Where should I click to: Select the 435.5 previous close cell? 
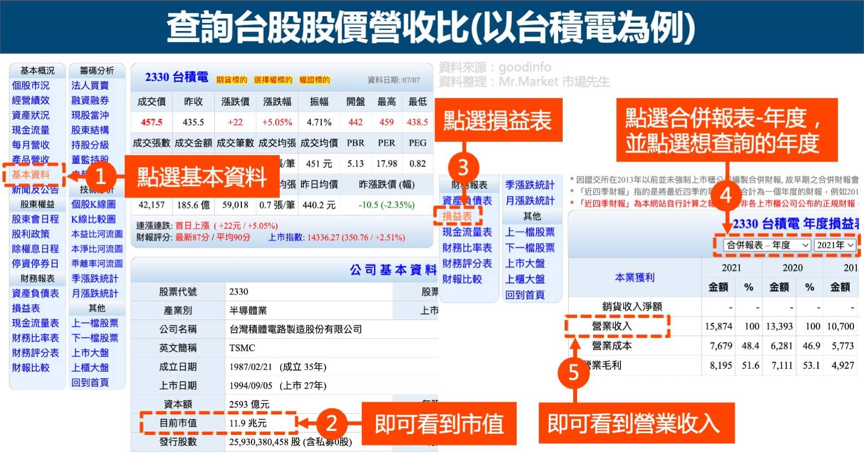click(193, 122)
